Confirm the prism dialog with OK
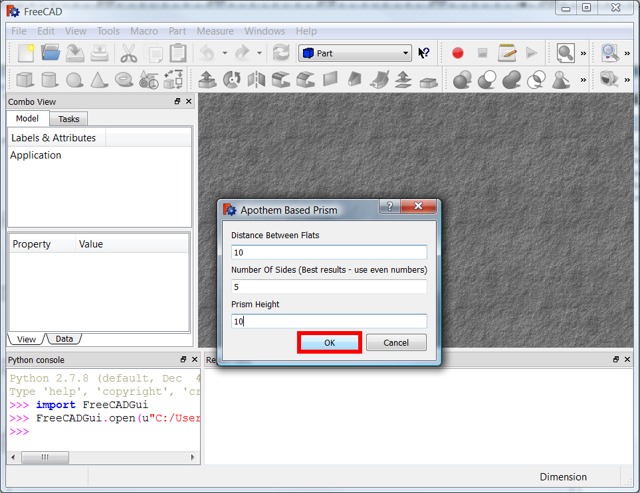 click(330, 342)
